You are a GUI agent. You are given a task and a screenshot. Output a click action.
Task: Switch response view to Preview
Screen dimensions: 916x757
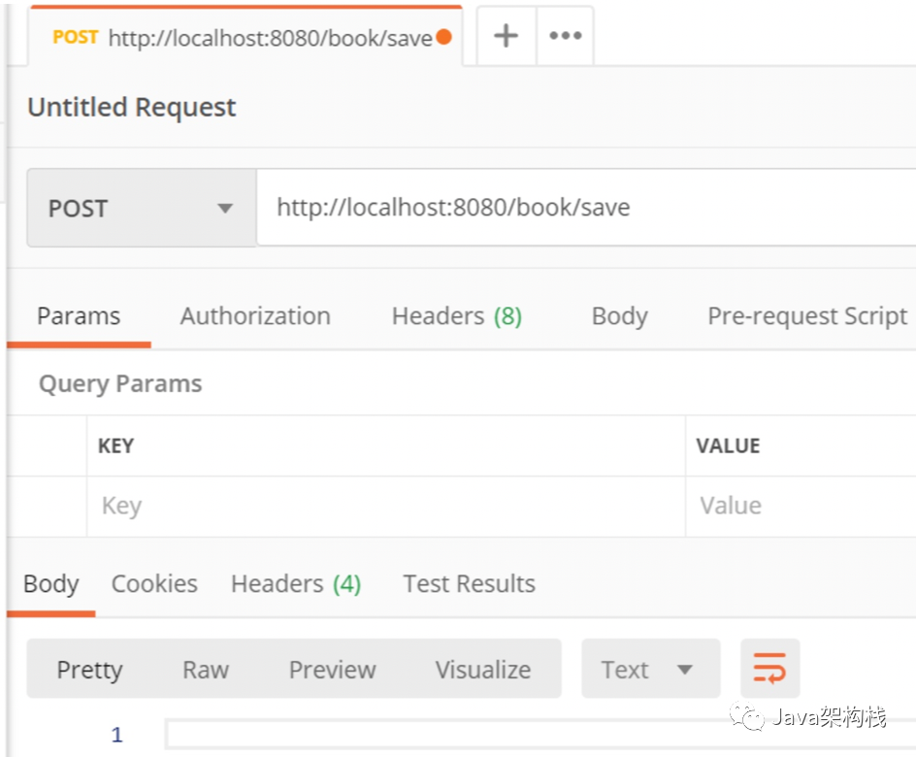tap(332, 670)
